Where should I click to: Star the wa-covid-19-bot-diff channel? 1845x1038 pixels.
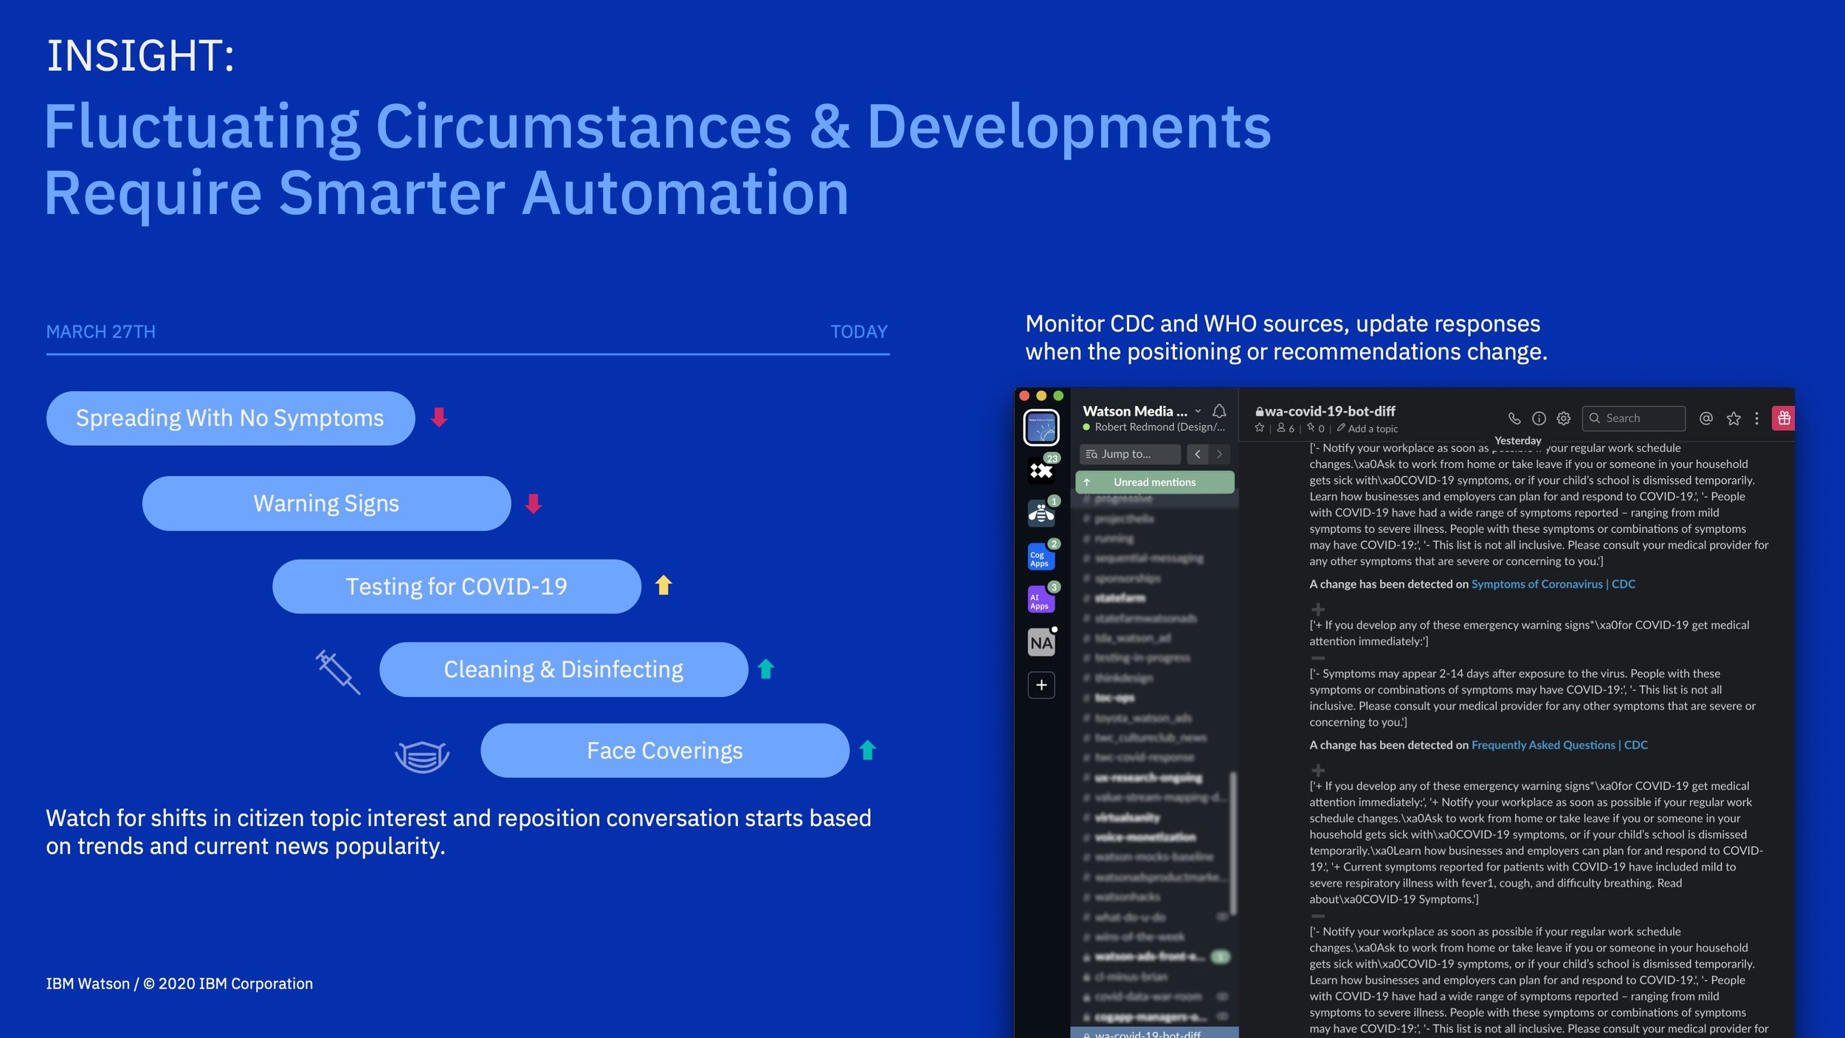1260,428
